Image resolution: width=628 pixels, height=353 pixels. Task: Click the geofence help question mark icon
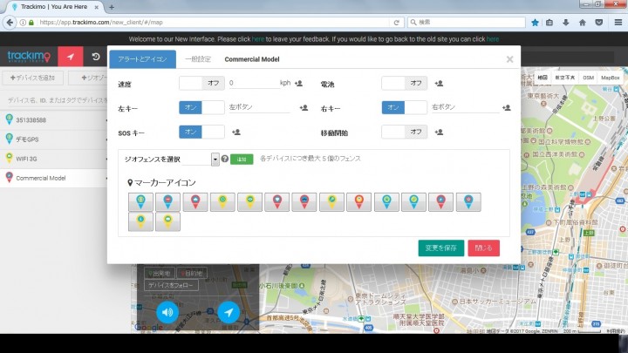click(225, 160)
